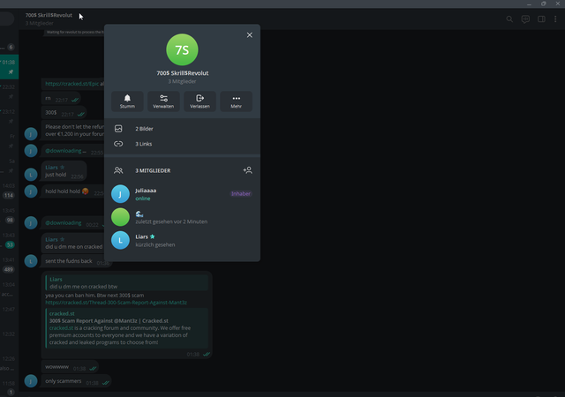Screen dimensions: 565x397
Task: Click the 700$ Skrill$Revolut chat title in the header
Action: pos(49,15)
